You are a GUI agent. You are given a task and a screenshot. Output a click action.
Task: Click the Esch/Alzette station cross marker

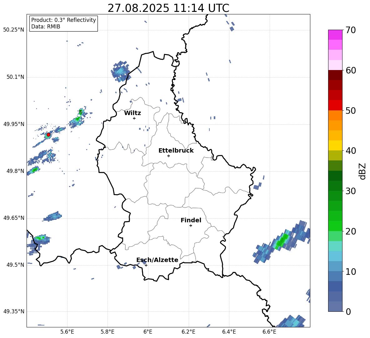tap(146, 265)
